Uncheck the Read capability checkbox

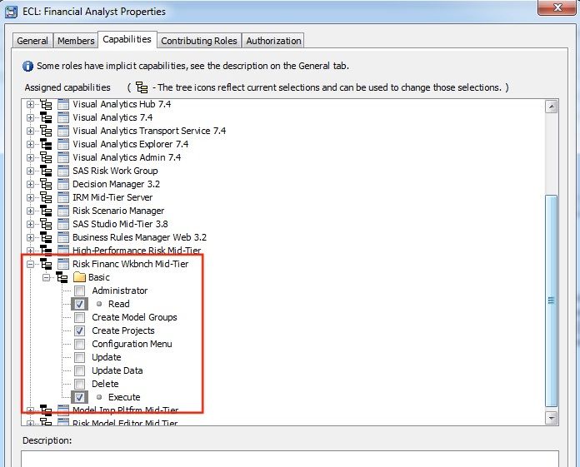[79, 305]
